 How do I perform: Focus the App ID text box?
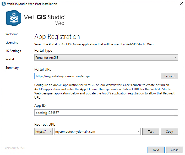pos(106,113)
